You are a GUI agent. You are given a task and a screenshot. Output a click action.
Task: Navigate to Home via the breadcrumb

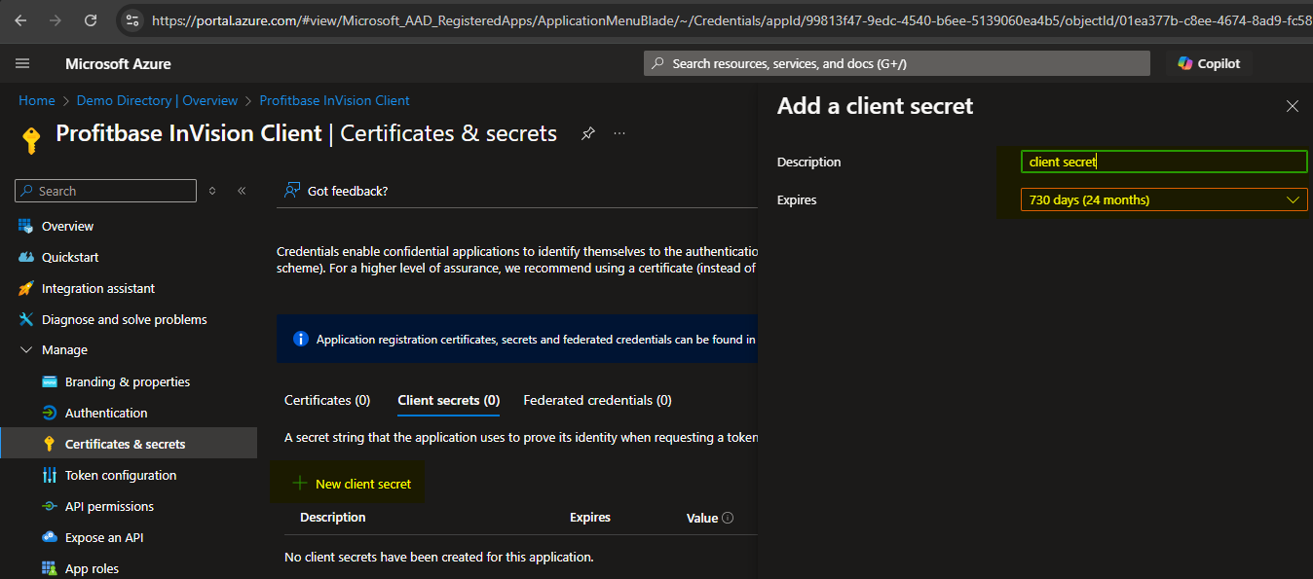(36, 99)
